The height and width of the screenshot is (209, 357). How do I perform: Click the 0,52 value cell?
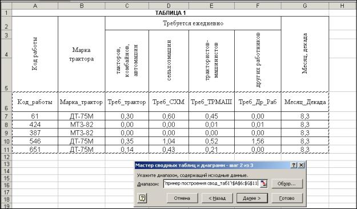click(211, 141)
